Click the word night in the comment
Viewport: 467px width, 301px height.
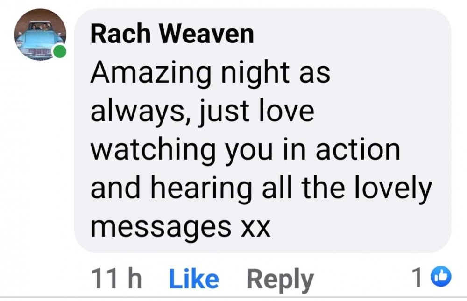[255, 73]
